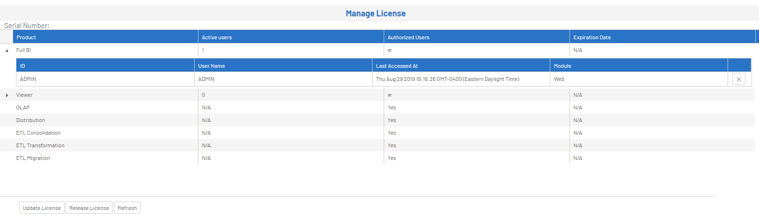The width and height of the screenshot is (759, 216).
Task: Sort by the Product column header
Action: click(x=26, y=37)
